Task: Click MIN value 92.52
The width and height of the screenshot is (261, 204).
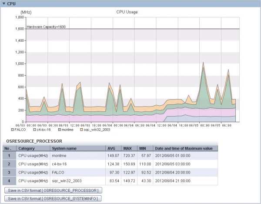Action: (x=146, y=172)
